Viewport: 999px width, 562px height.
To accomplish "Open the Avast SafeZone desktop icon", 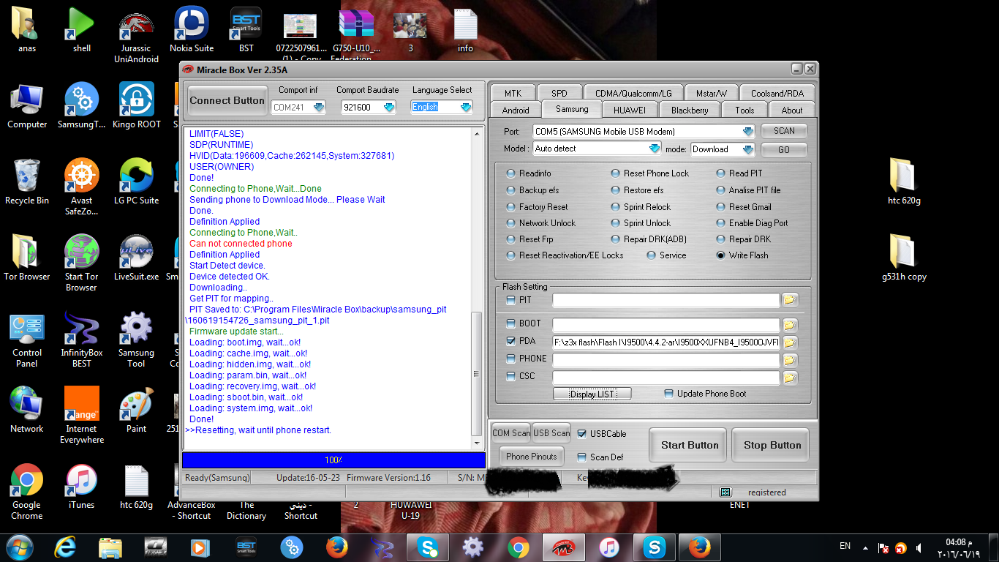I will click(82, 187).
